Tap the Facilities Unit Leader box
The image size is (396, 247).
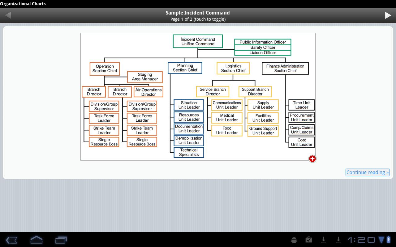pyautogui.click(x=263, y=118)
